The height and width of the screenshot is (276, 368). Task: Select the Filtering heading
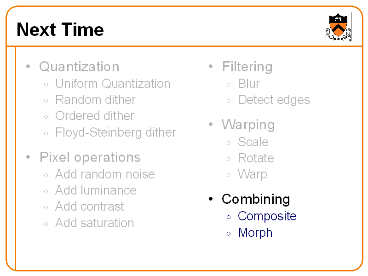click(247, 67)
